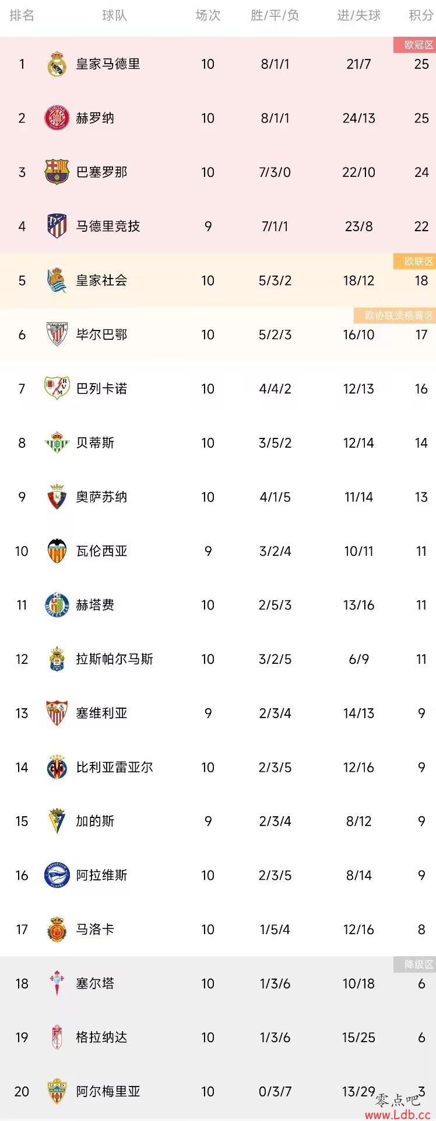Viewport: 436px width, 1121px height.
Task: Click the Almería club crest
Action: coord(57,1091)
